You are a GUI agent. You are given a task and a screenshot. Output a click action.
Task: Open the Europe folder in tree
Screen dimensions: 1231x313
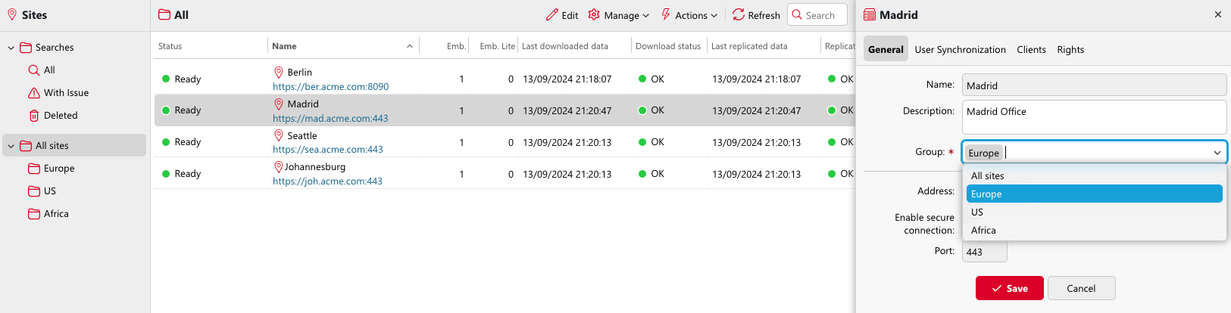tap(58, 169)
